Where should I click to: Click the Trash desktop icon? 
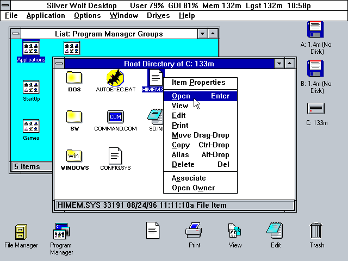pos(316,231)
